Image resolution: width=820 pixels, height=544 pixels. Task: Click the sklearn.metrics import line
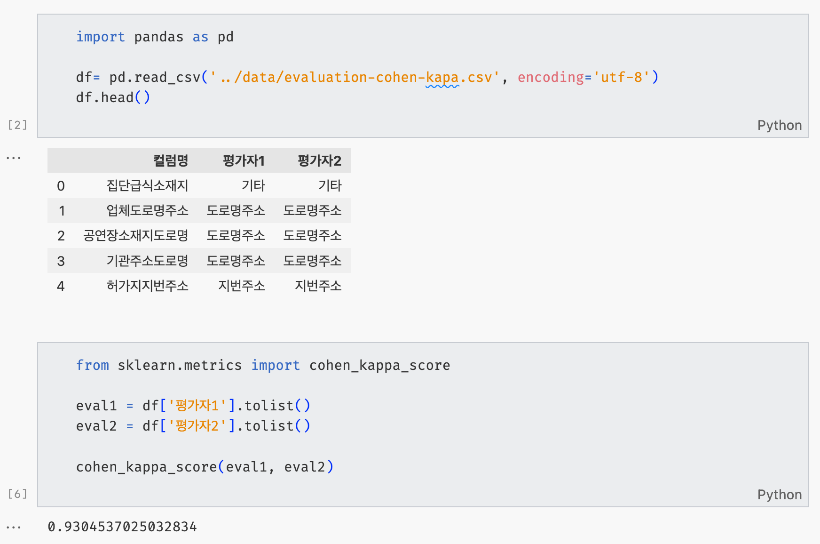[x=263, y=366]
